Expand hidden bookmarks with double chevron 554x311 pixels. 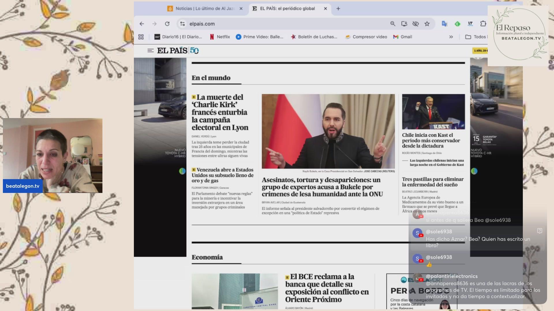click(x=451, y=37)
